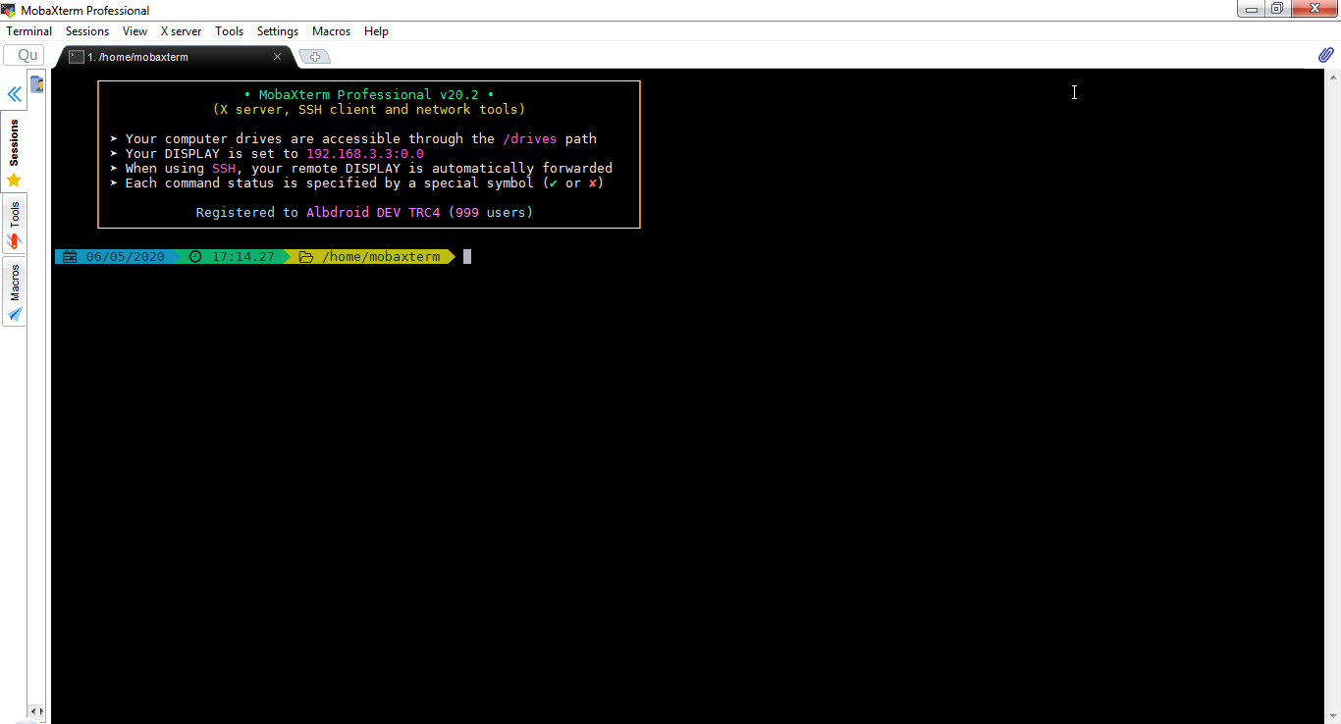The height and width of the screenshot is (724, 1341).
Task: Click the '(999 users)' text
Action: [x=491, y=213]
